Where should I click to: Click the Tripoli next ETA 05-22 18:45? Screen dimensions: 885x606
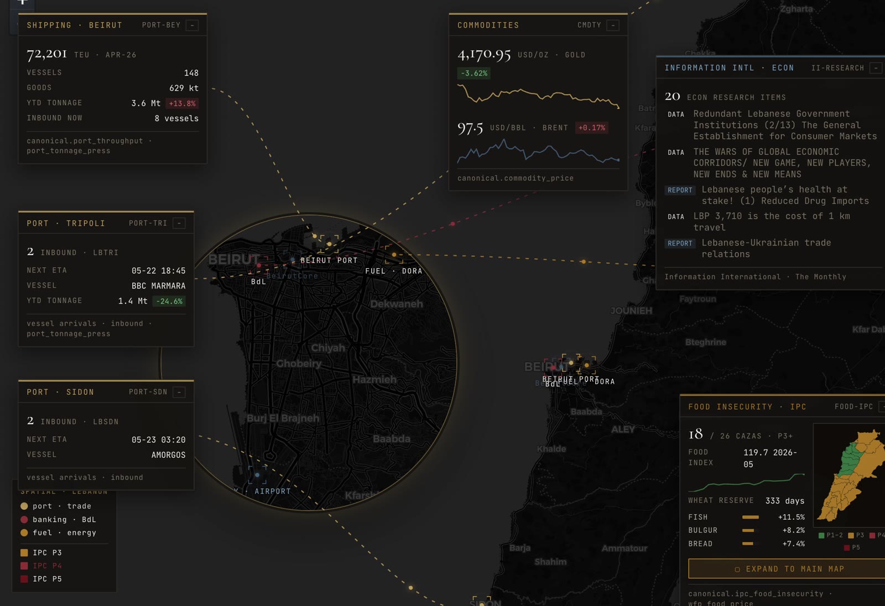pos(158,271)
